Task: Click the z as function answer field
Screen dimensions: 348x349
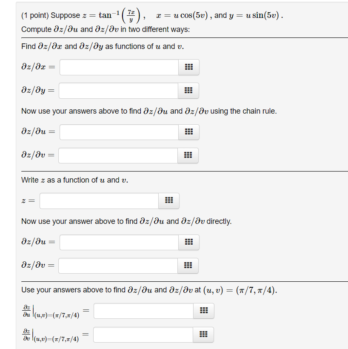Action: pos(99,200)
